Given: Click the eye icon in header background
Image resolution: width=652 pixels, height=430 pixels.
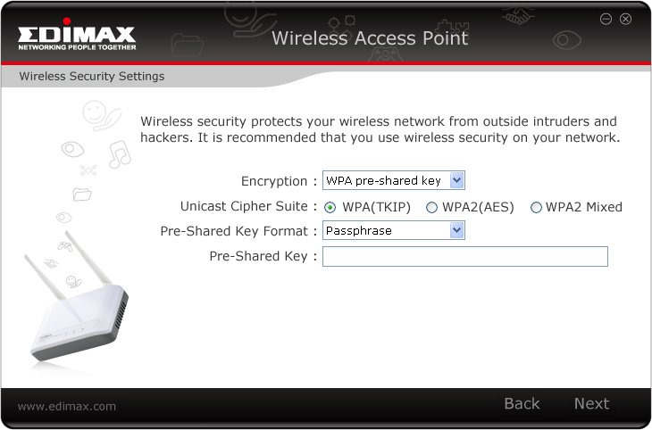Looking at the screenshot, I should 566,40.
